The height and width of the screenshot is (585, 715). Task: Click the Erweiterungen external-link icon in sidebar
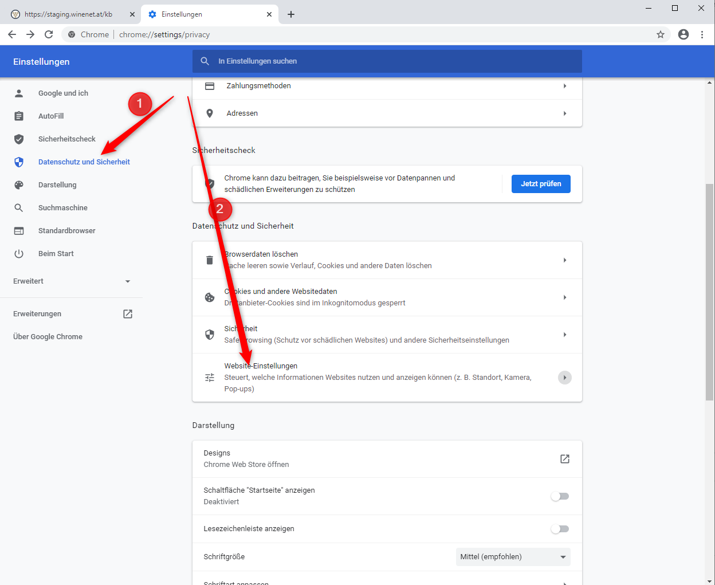click(128, 314)
